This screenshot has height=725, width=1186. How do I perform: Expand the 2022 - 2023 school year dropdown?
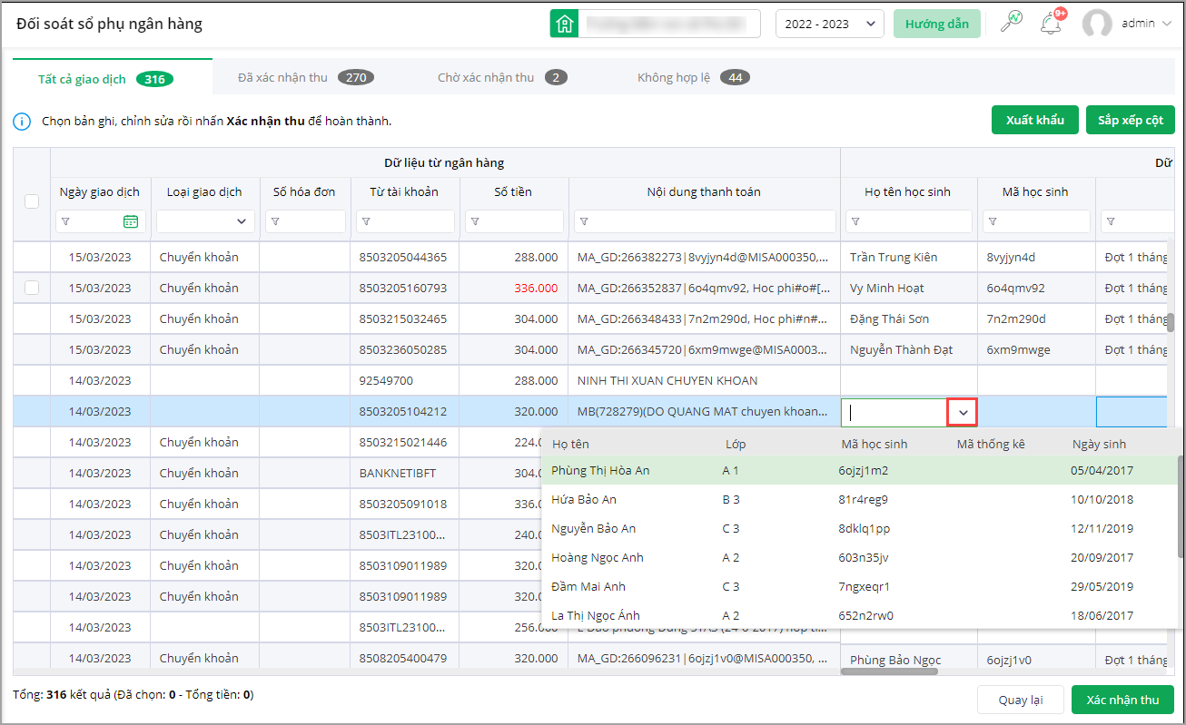click(x=829, y=24)
